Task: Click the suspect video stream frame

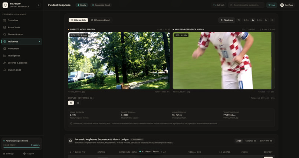Action: (119, 60)
